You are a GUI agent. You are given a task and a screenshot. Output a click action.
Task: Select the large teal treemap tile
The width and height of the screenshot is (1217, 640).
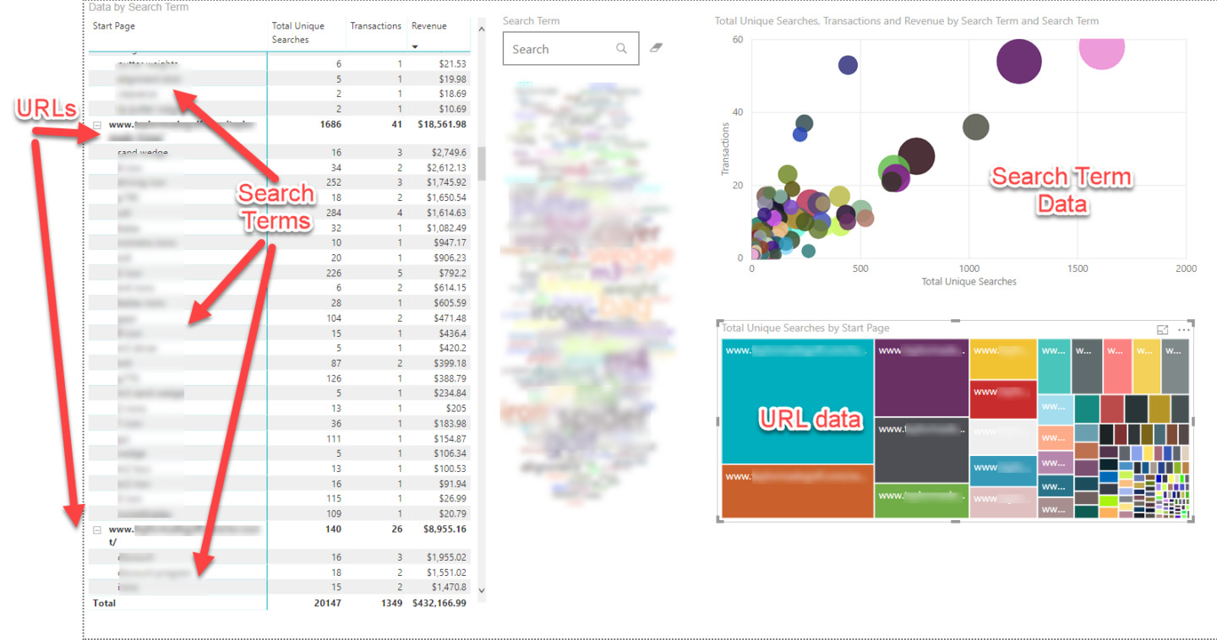point(797,401)
